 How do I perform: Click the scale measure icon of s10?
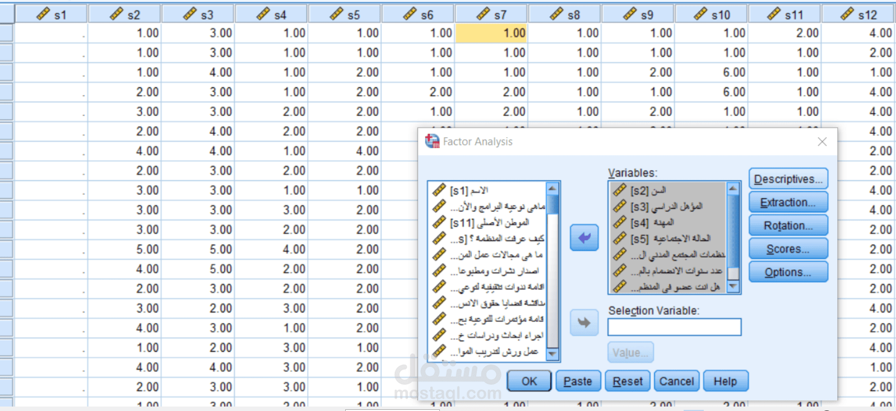pos(701,14)
